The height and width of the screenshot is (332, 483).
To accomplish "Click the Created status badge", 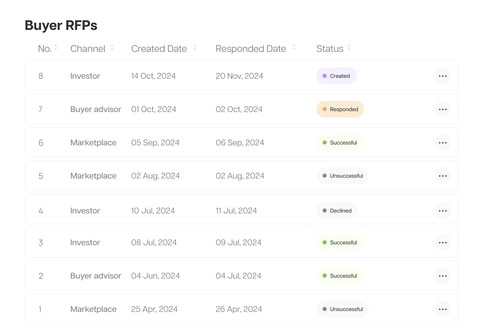I will point(337,76).
